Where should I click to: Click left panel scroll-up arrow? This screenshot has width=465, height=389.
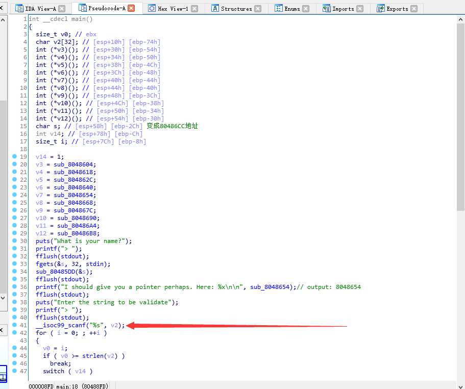pos(3,20)
